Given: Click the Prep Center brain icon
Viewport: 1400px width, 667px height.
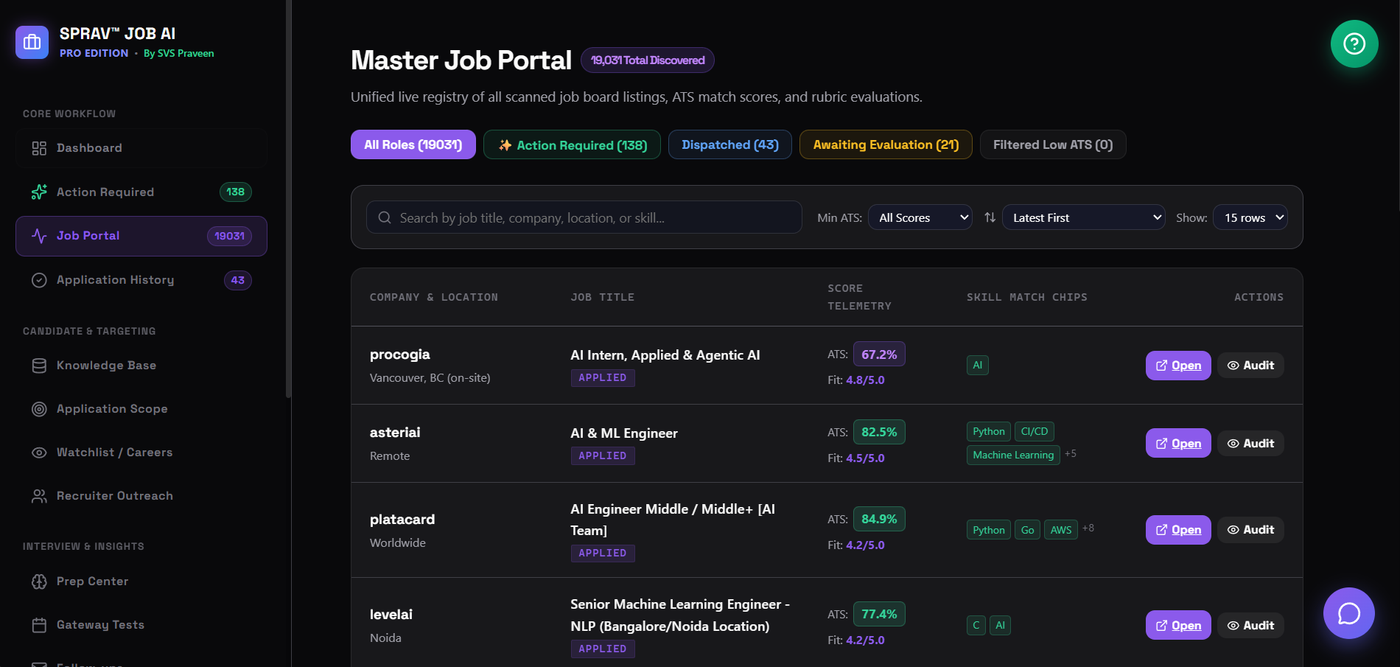Looking at the screenshot, I should (x=39, y=582).
